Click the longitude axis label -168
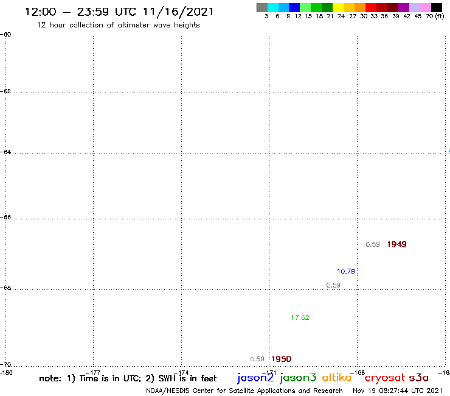The width and height of the screenshot is (450, 396). point(358,373)
